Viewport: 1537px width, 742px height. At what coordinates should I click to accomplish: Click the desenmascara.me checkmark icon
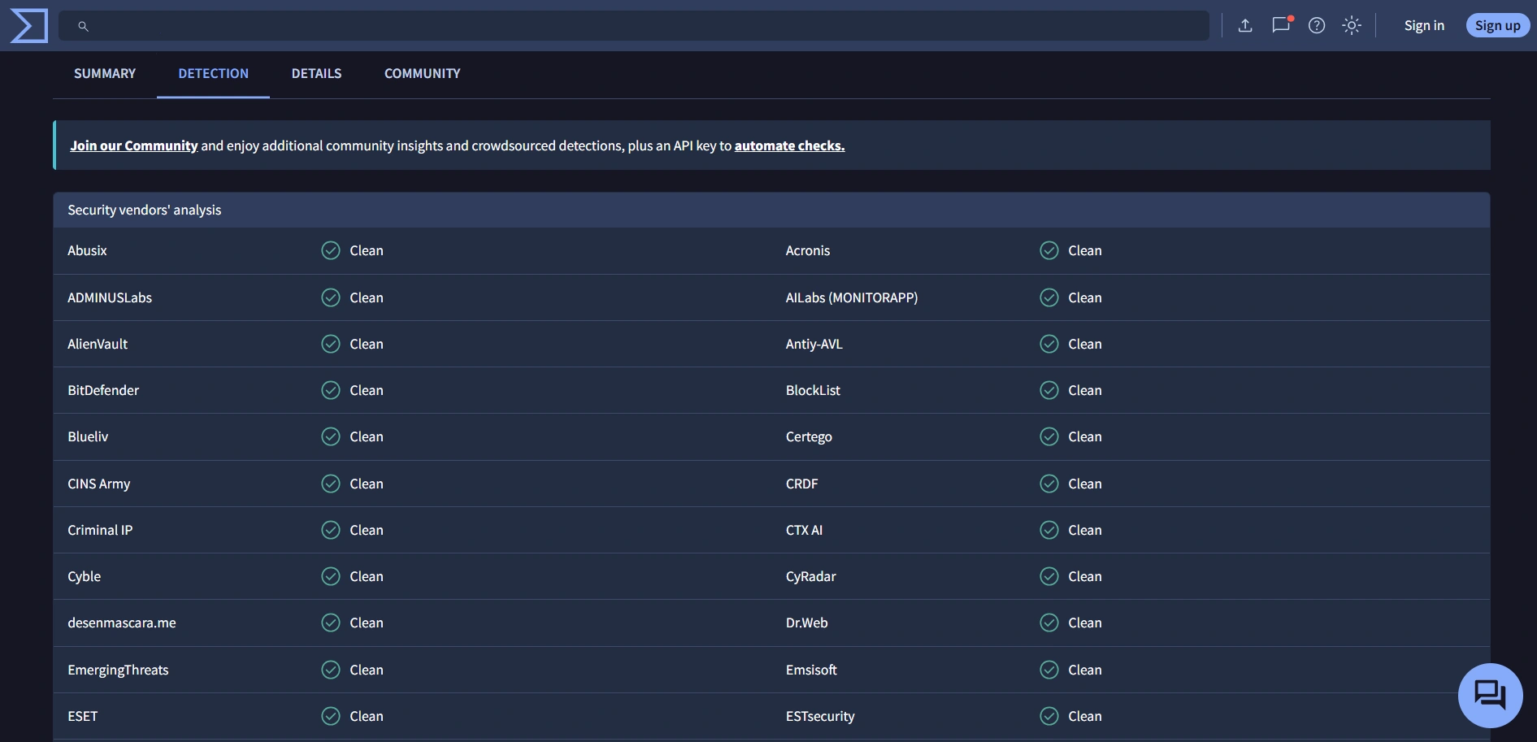[x=331, y=623]
